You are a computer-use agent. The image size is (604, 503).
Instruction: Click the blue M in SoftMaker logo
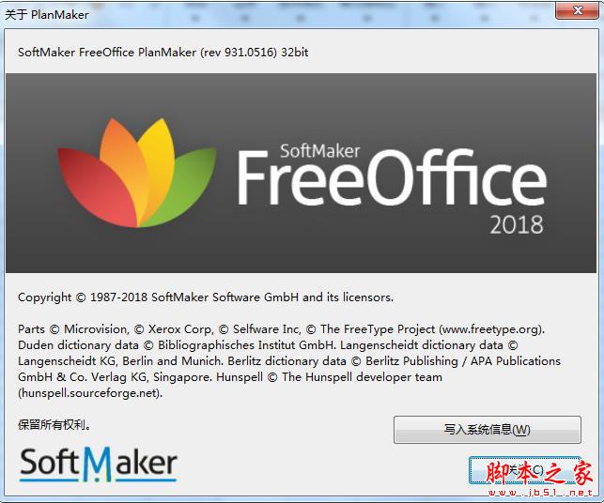(x=98, y=465)
